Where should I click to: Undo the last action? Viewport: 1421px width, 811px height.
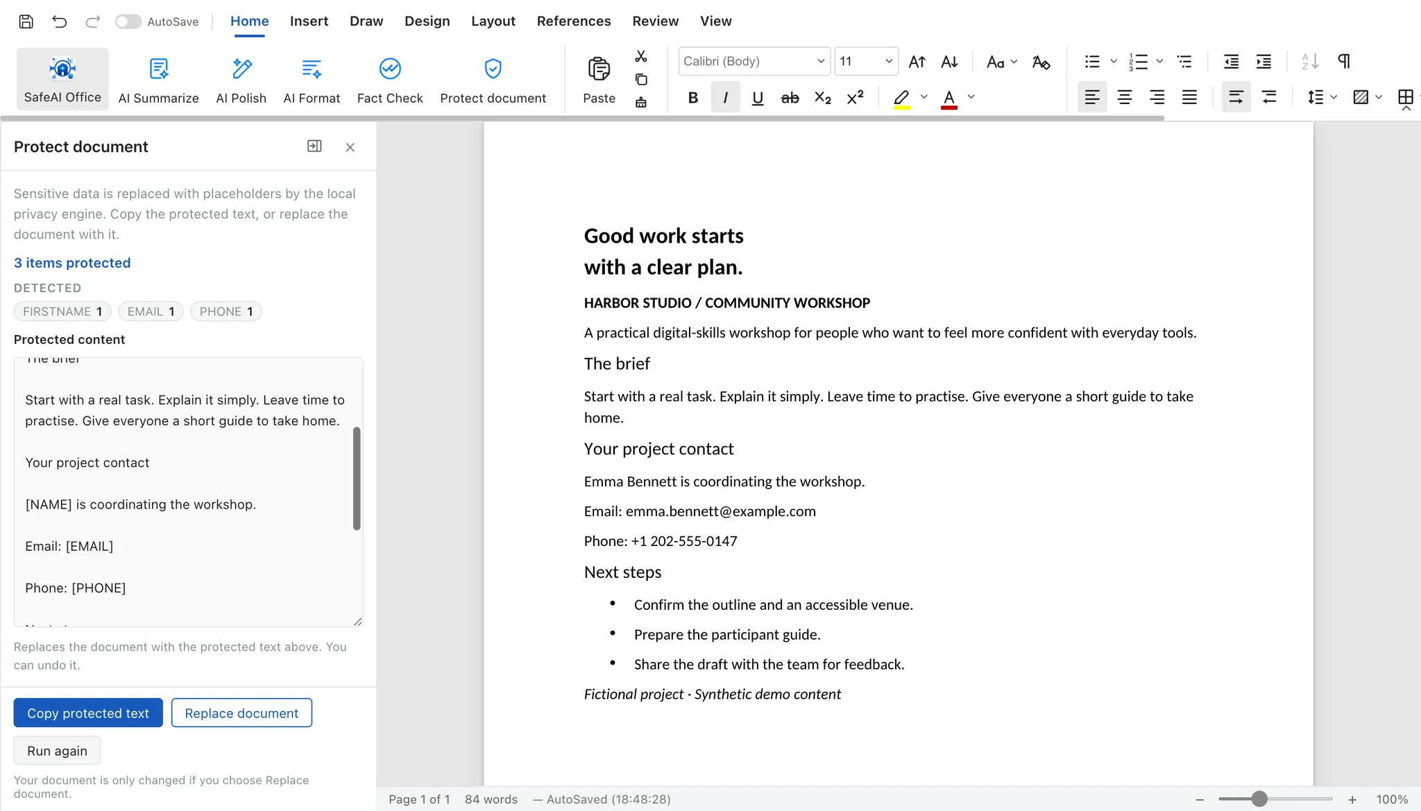point(60,22)
